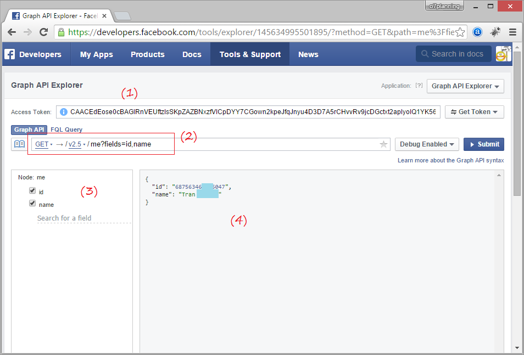524x355 pixels.
Task: Click the Search for a field input
Action: point(84,218)
